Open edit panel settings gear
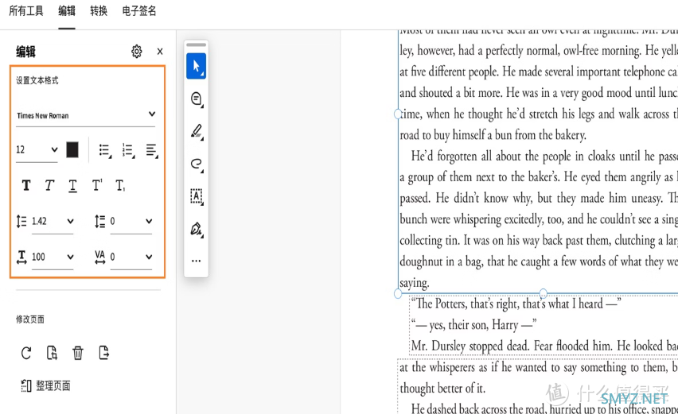Image resolution: width=678 pixels, height=414 pixels. pos(137,52)
